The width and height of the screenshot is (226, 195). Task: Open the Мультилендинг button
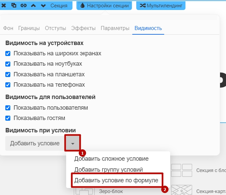point(161,6)
